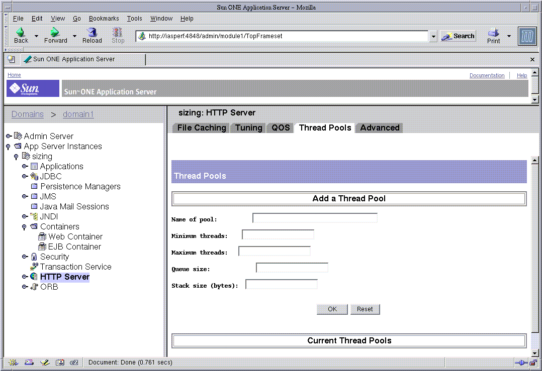This screenshot has width=542, height=371.
Task: Click the Forward navigation icon
Action: (55, 32)
